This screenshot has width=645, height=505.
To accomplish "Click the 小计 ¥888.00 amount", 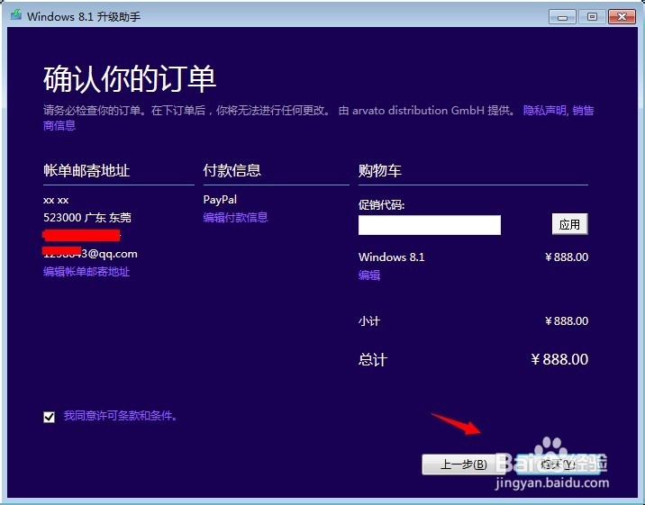I will 567,321.
